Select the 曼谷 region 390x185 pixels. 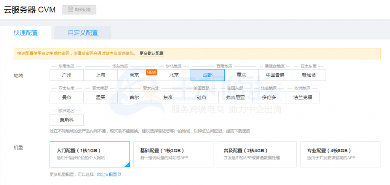[67, 97]
